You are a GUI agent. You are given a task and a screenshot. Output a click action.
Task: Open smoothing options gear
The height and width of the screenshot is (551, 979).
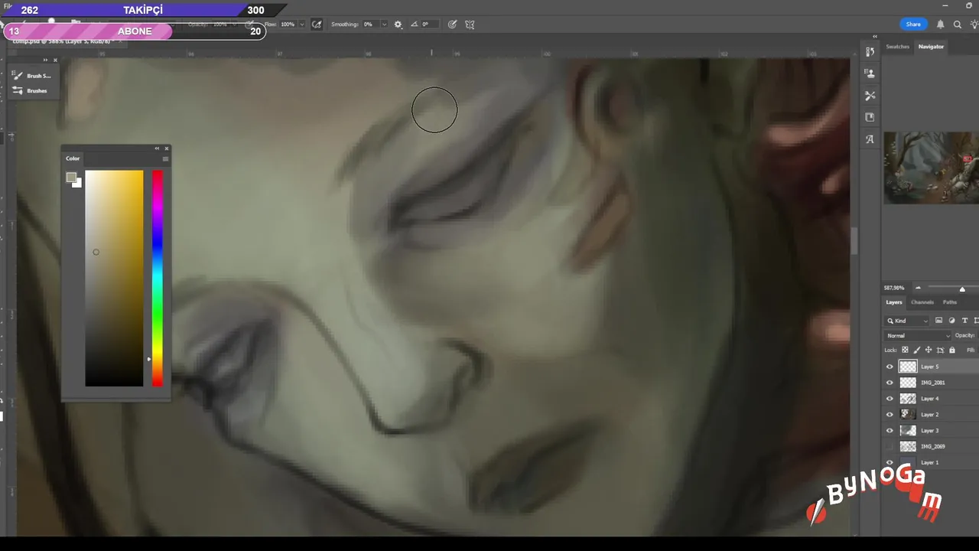click(x=398, y=24)
